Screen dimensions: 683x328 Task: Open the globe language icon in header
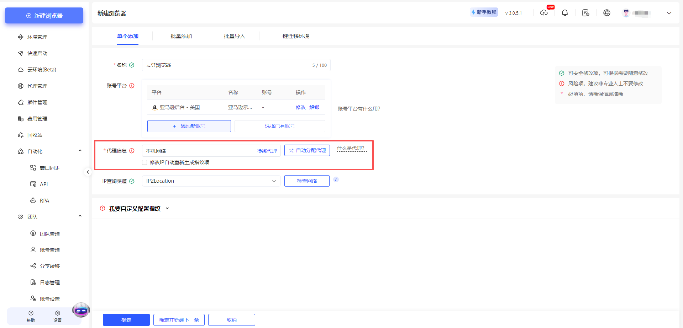(x=606, y=12)
